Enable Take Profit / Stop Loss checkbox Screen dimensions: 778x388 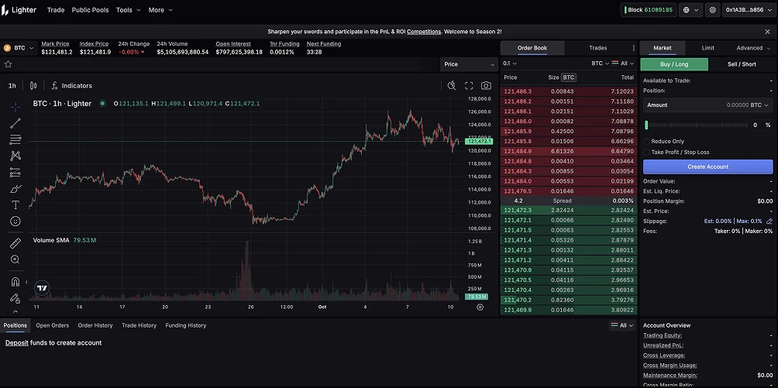646,153
